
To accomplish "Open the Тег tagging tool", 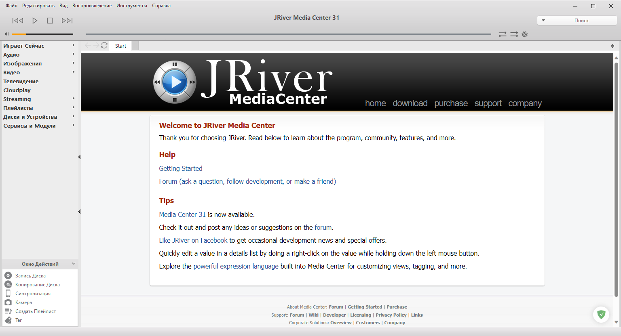I will (x=8, y=320).
